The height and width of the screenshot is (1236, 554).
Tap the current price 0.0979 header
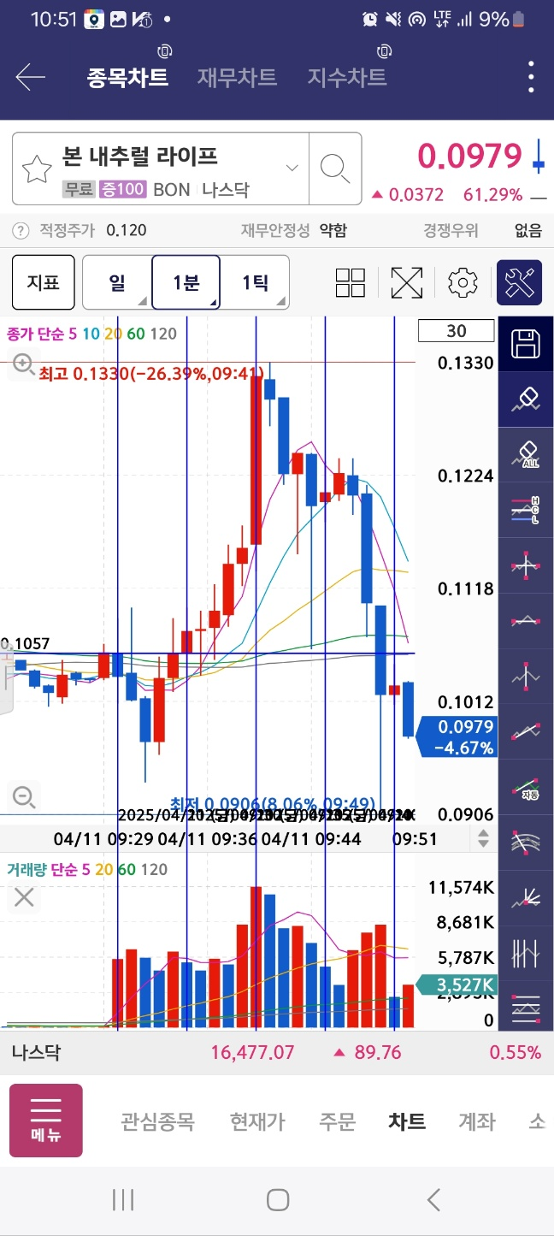(x=469, y=157)
